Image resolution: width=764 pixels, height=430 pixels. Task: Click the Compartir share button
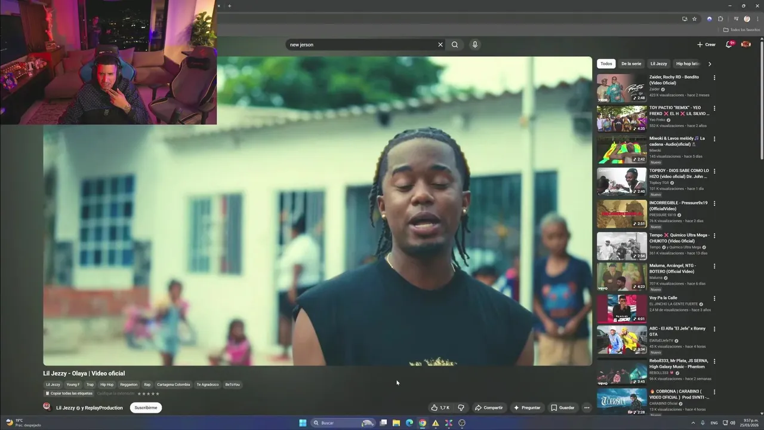489,408
